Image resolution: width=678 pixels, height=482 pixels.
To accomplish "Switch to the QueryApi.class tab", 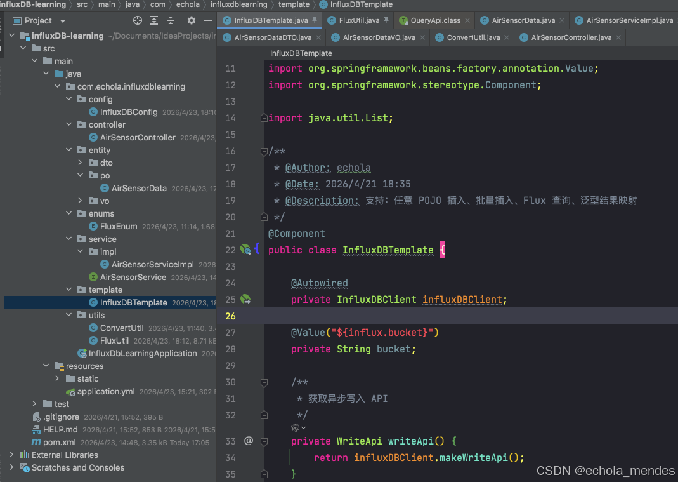I will 436,20.
